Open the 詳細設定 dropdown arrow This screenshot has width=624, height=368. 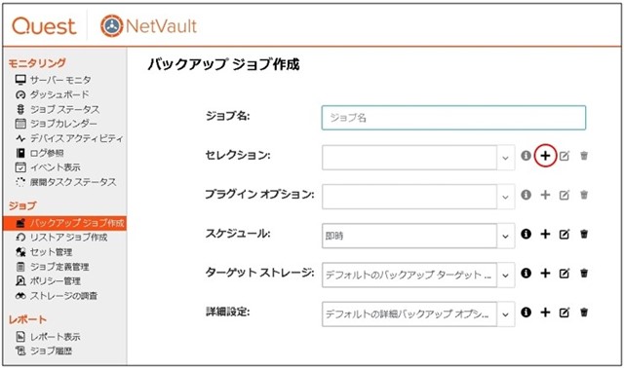tap(505, 313)
